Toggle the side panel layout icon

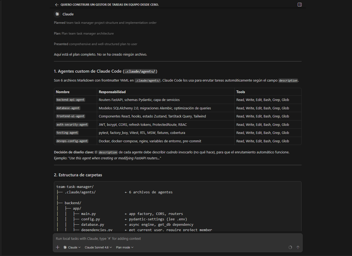[299, 5]
